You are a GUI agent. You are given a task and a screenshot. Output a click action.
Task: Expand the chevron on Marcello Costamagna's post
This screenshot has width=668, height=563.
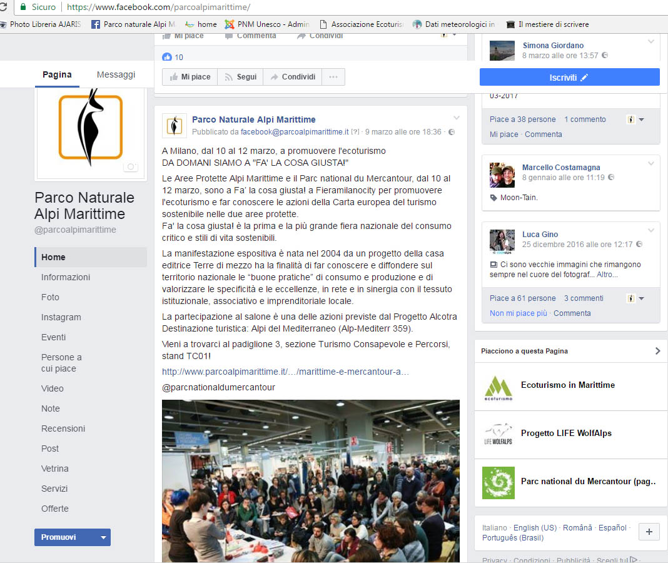tap(651, 163)
